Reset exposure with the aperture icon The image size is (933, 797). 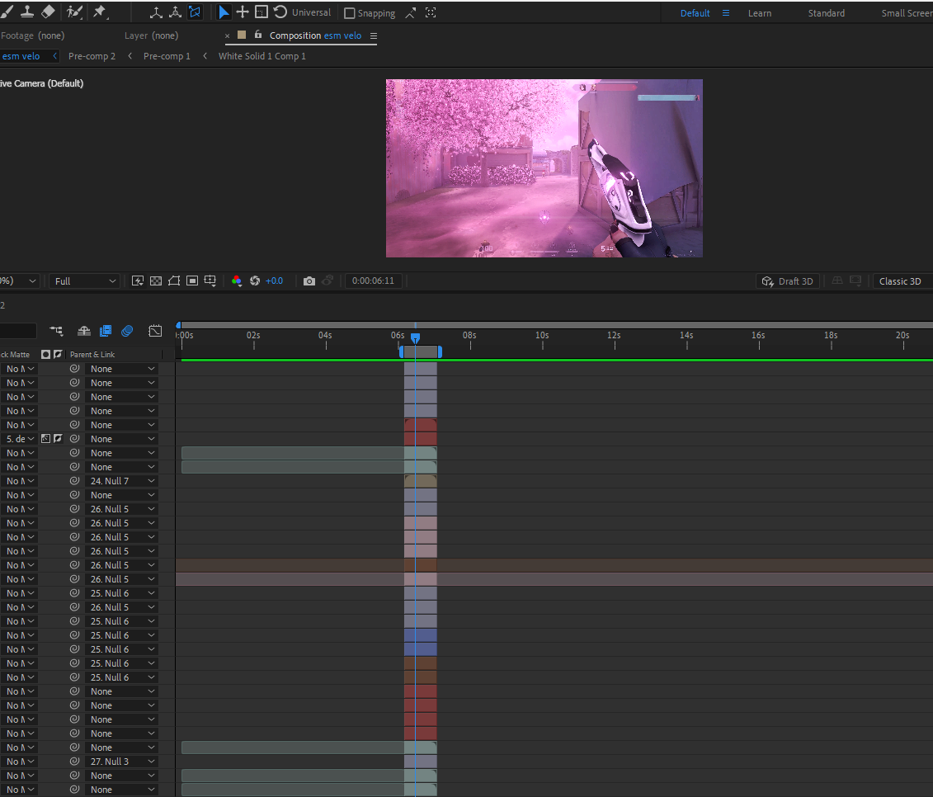(255, 281)
